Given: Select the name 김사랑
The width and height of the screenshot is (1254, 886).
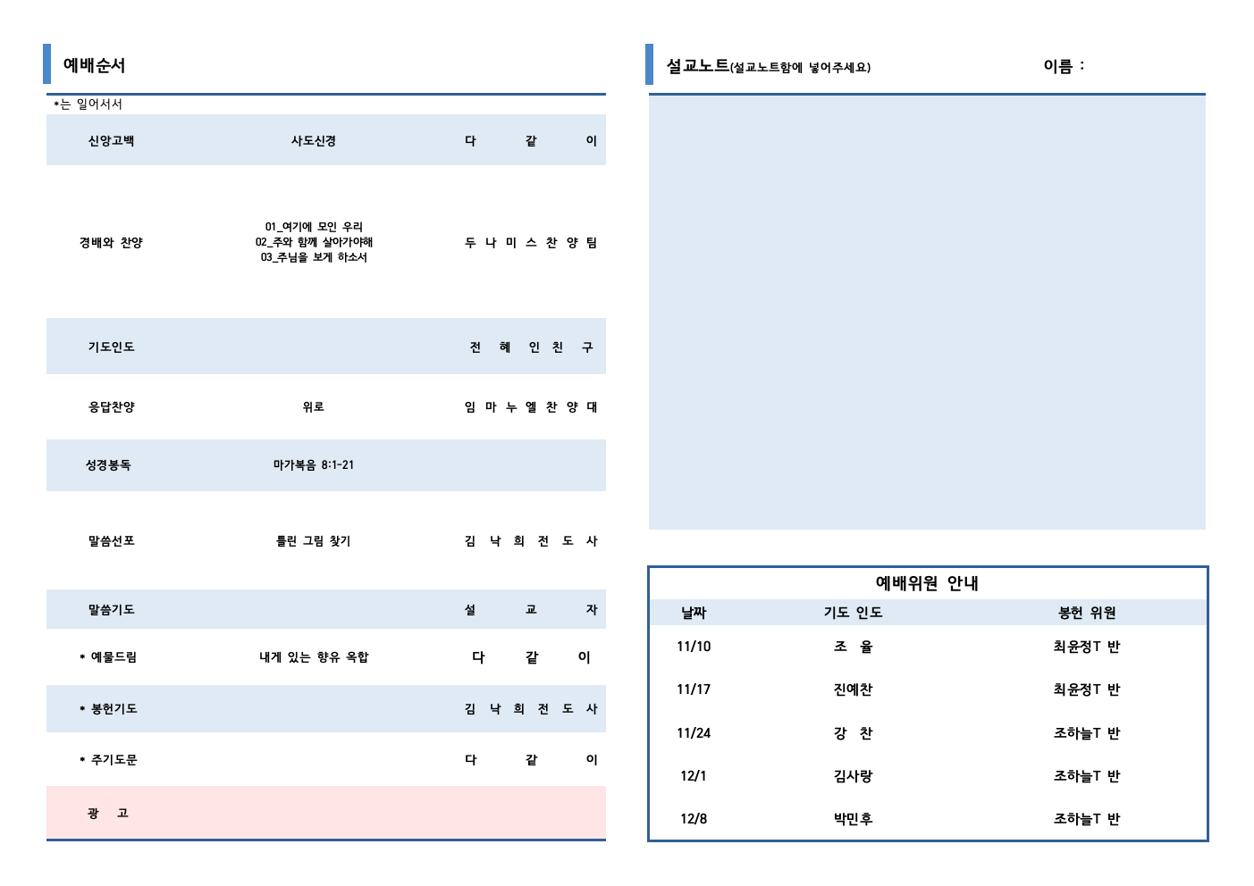Looking at the screenshot, I should (x=853, y=776).
